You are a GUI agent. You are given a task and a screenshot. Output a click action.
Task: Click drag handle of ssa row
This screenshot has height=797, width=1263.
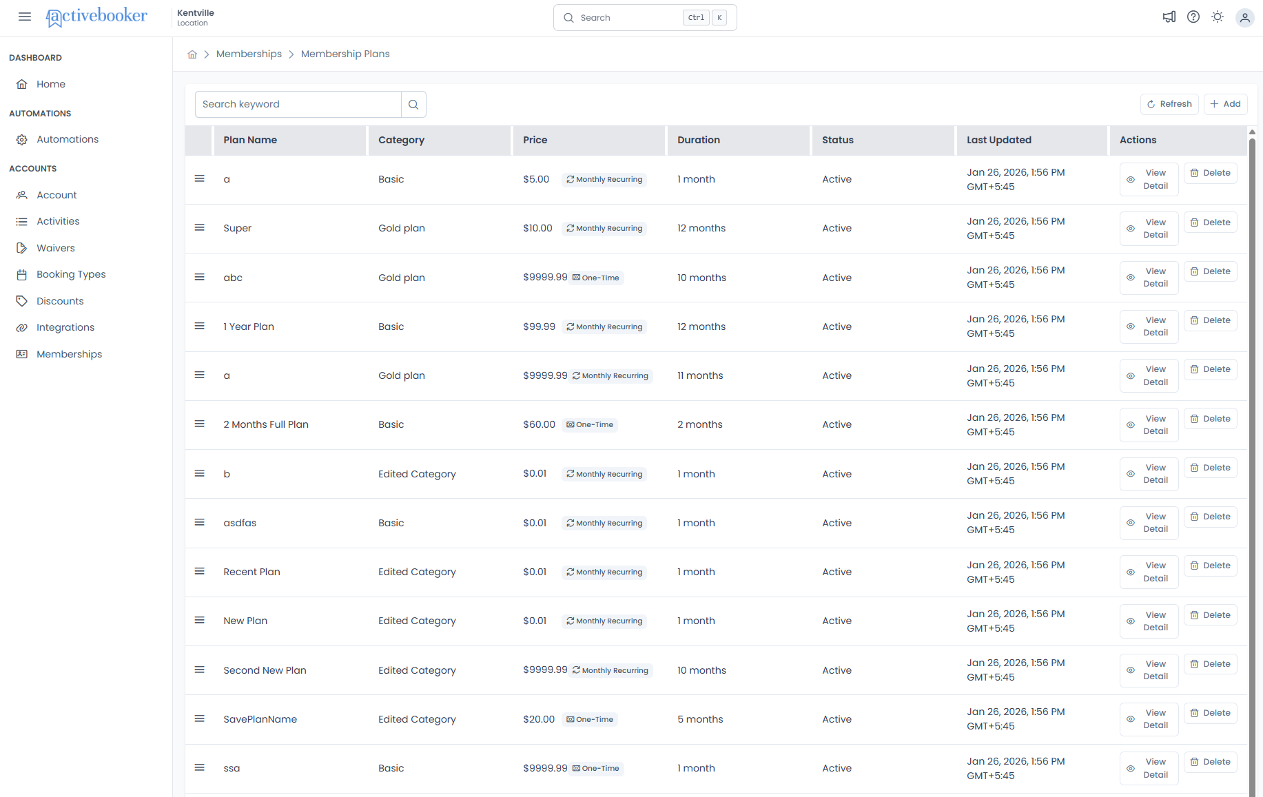(x=199, y=768)
